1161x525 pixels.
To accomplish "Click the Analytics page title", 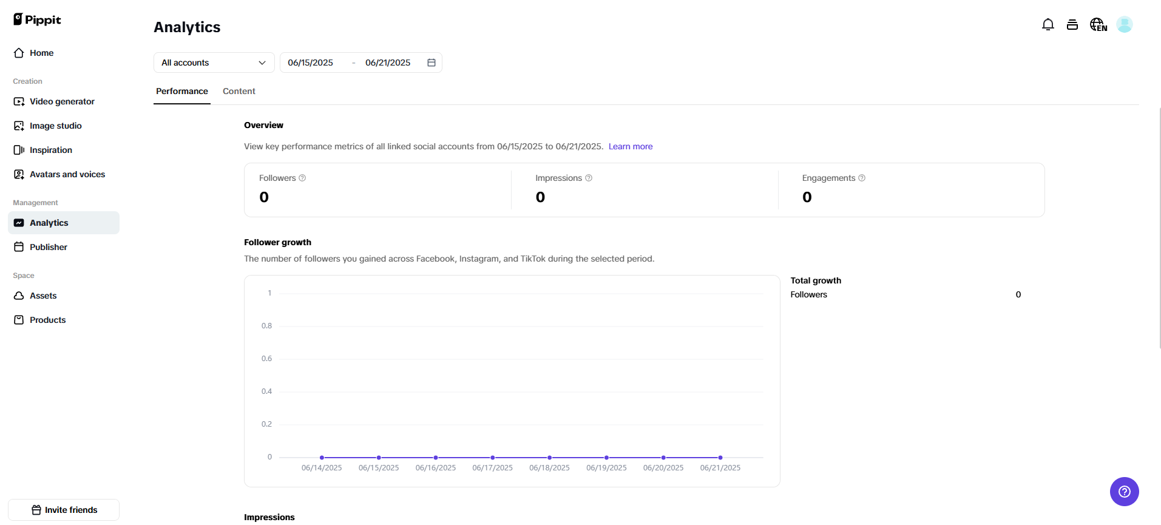I will [x=187, y=27].
